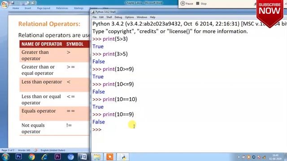Click the NAME OF OPERATOR table header
Screen dimensions: 287x161
(42, 44)
